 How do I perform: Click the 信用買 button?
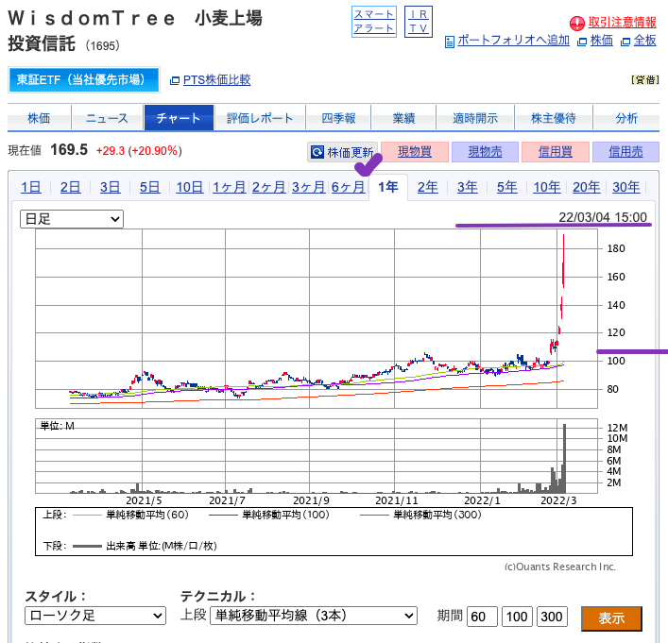[556, 152]
